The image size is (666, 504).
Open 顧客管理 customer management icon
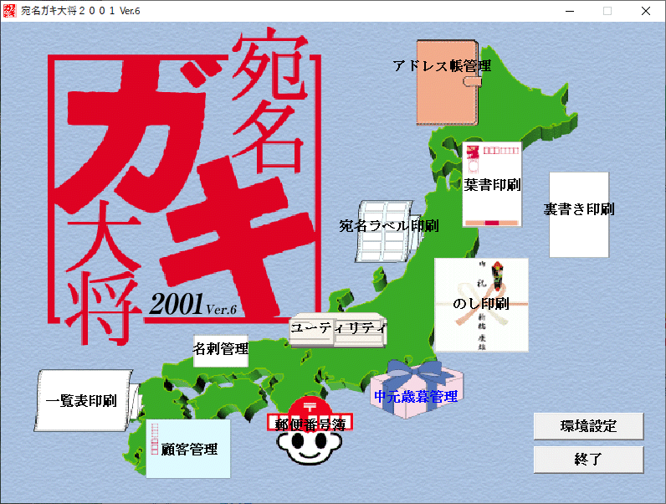click(x=188, y=449)
